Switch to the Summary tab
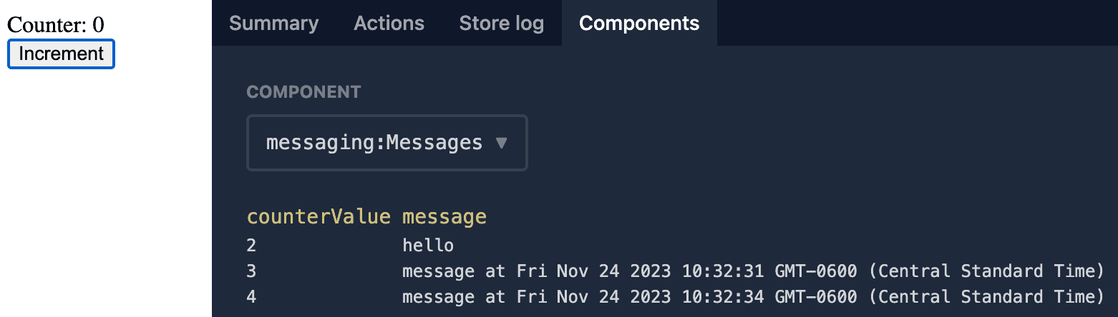The image size is (1118, 317). click(x=273, y=23)
